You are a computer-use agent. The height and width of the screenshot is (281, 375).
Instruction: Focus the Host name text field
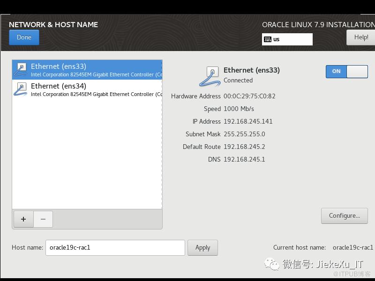coord(115,248)
